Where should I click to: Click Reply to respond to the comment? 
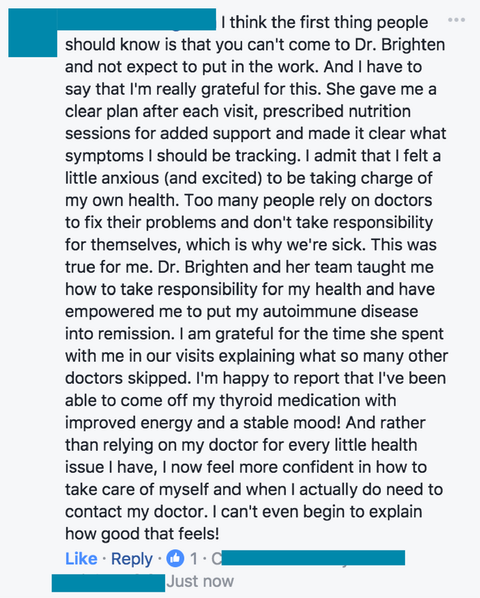pos(131,559)
